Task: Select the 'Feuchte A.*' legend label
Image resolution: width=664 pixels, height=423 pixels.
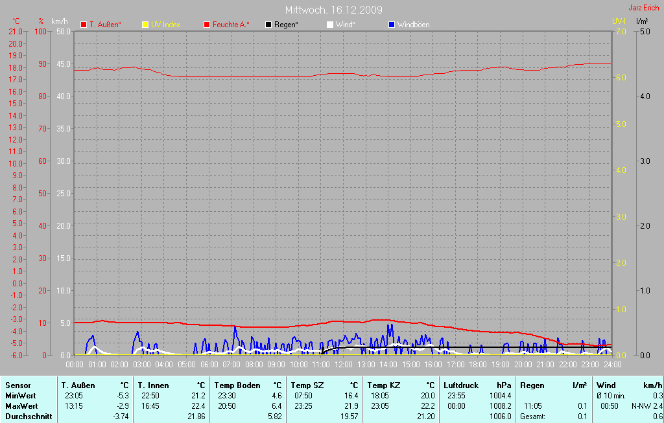Action: (x=231, y=25)
